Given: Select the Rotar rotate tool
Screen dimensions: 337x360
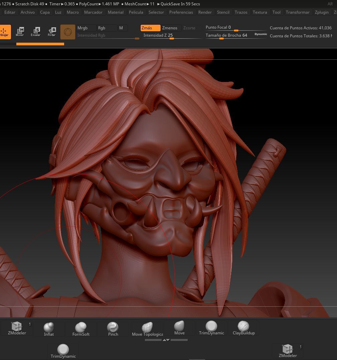Looking at the screenshot, I should click(x=52, y=32).
